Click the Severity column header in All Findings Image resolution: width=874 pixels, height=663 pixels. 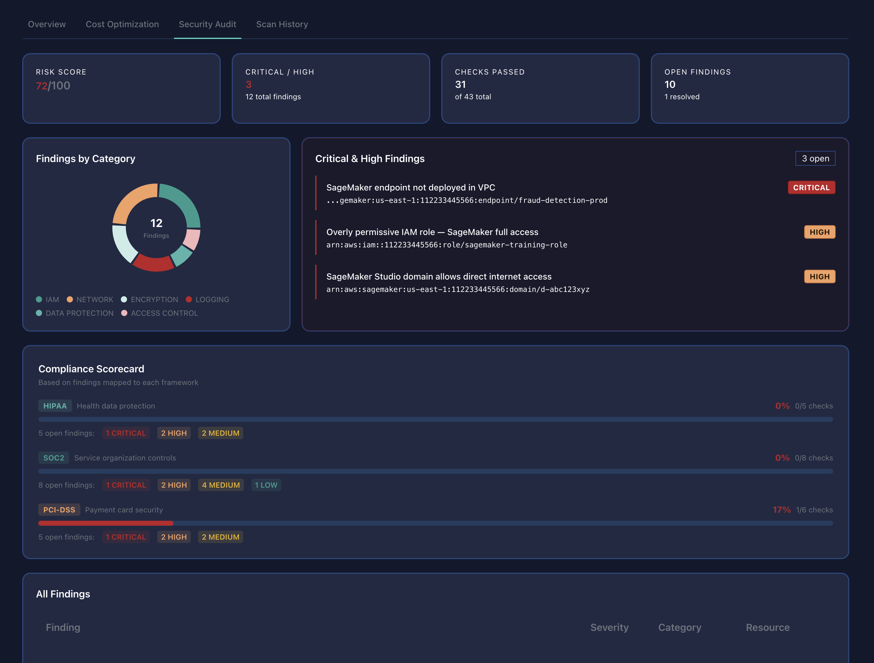(x=609, y=627)
